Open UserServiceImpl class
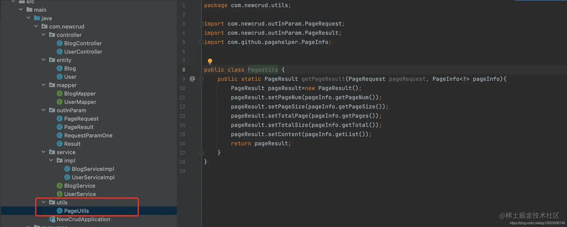Image resolution: width=567 pixels, height=227 pixels. pos(93,177)
